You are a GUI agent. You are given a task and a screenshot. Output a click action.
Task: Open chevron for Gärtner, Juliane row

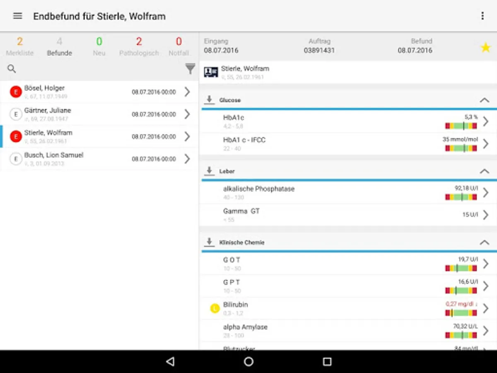(x=187, y=114)
